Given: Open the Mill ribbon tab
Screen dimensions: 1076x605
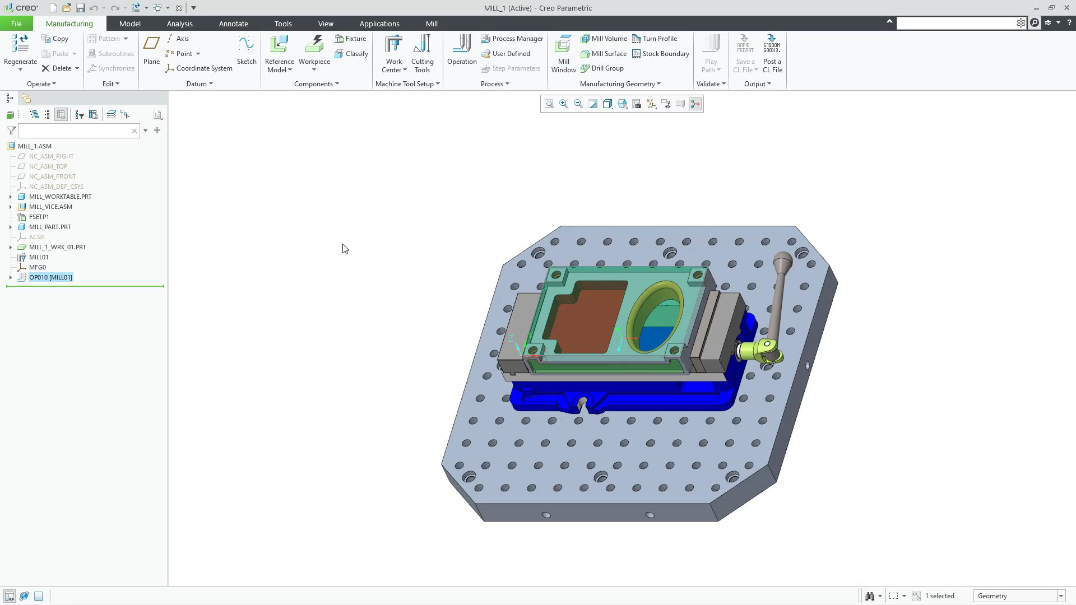Looking at the screenshot, I should coord(432,24).
